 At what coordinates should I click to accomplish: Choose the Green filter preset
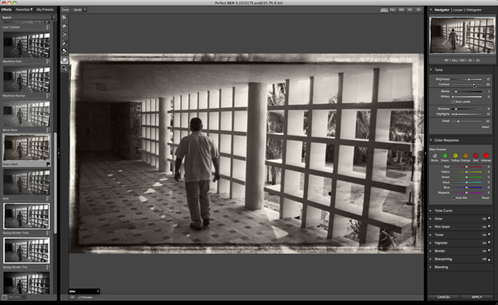click(x=445, y=155)
